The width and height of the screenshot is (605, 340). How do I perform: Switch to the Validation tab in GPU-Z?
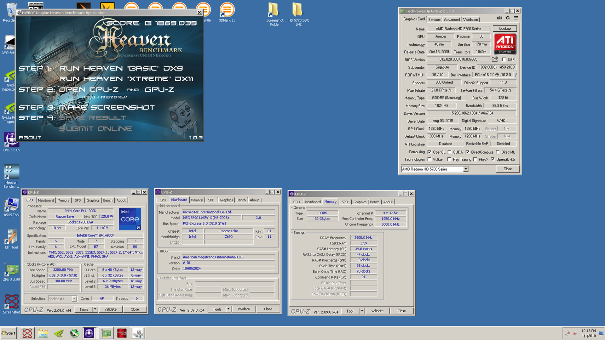click(470, 20)
